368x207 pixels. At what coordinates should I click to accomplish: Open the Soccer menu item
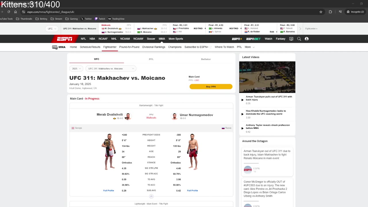[151, 39]
